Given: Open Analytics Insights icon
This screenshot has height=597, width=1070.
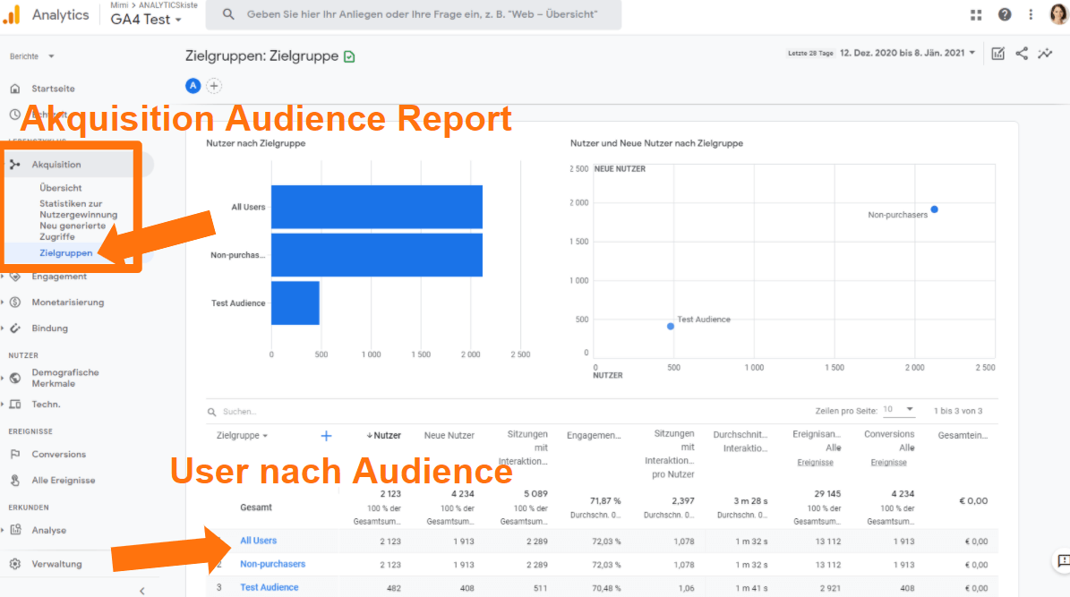Looking at the screenshot, I should [1045, 53].
